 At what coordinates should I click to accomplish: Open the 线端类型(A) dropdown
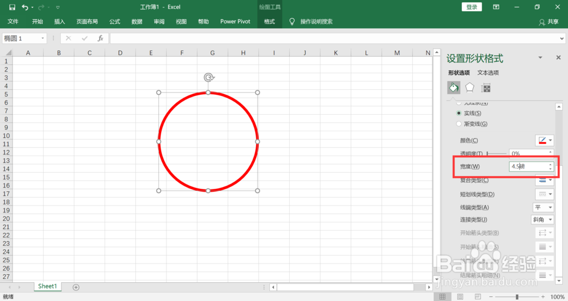click(x=544, y=207)
